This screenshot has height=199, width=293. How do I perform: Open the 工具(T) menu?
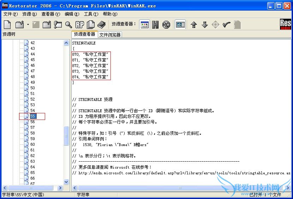91,14
